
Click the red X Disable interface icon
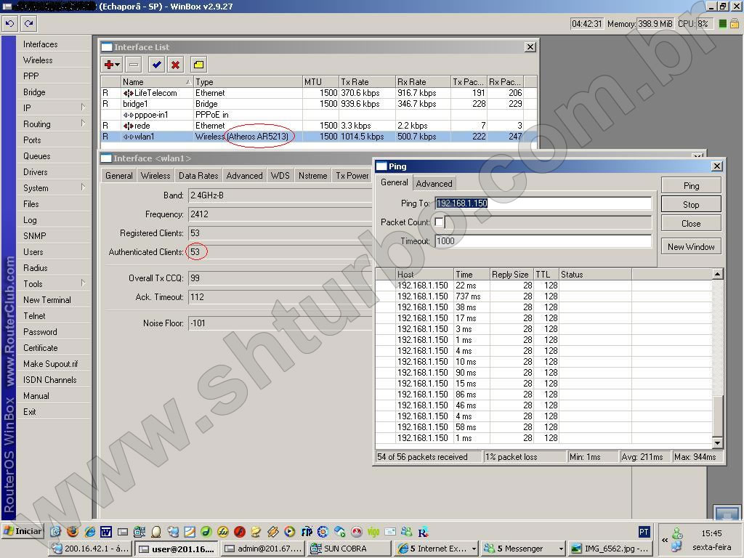(175, 65)
